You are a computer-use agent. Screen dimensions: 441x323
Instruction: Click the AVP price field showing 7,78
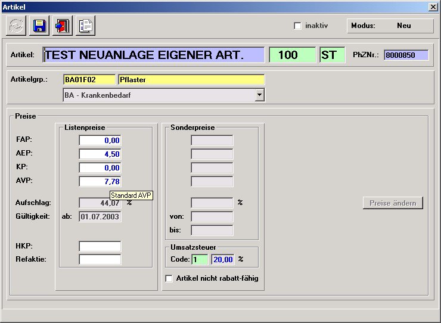[x=100, y=181]
